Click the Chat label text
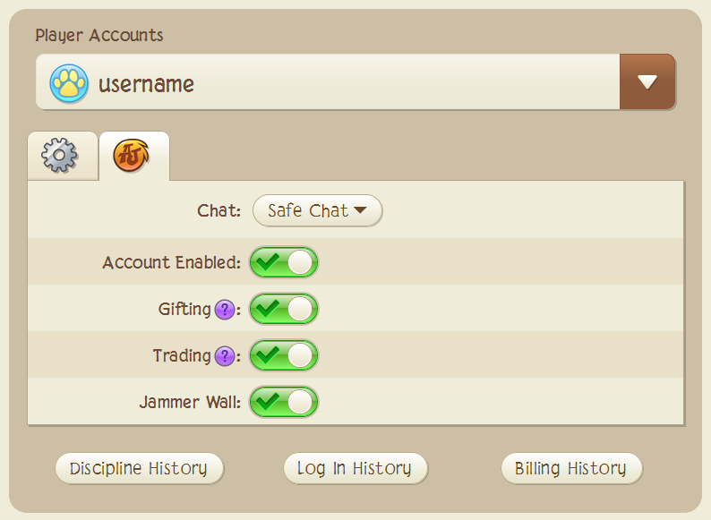 coord(218,211)
